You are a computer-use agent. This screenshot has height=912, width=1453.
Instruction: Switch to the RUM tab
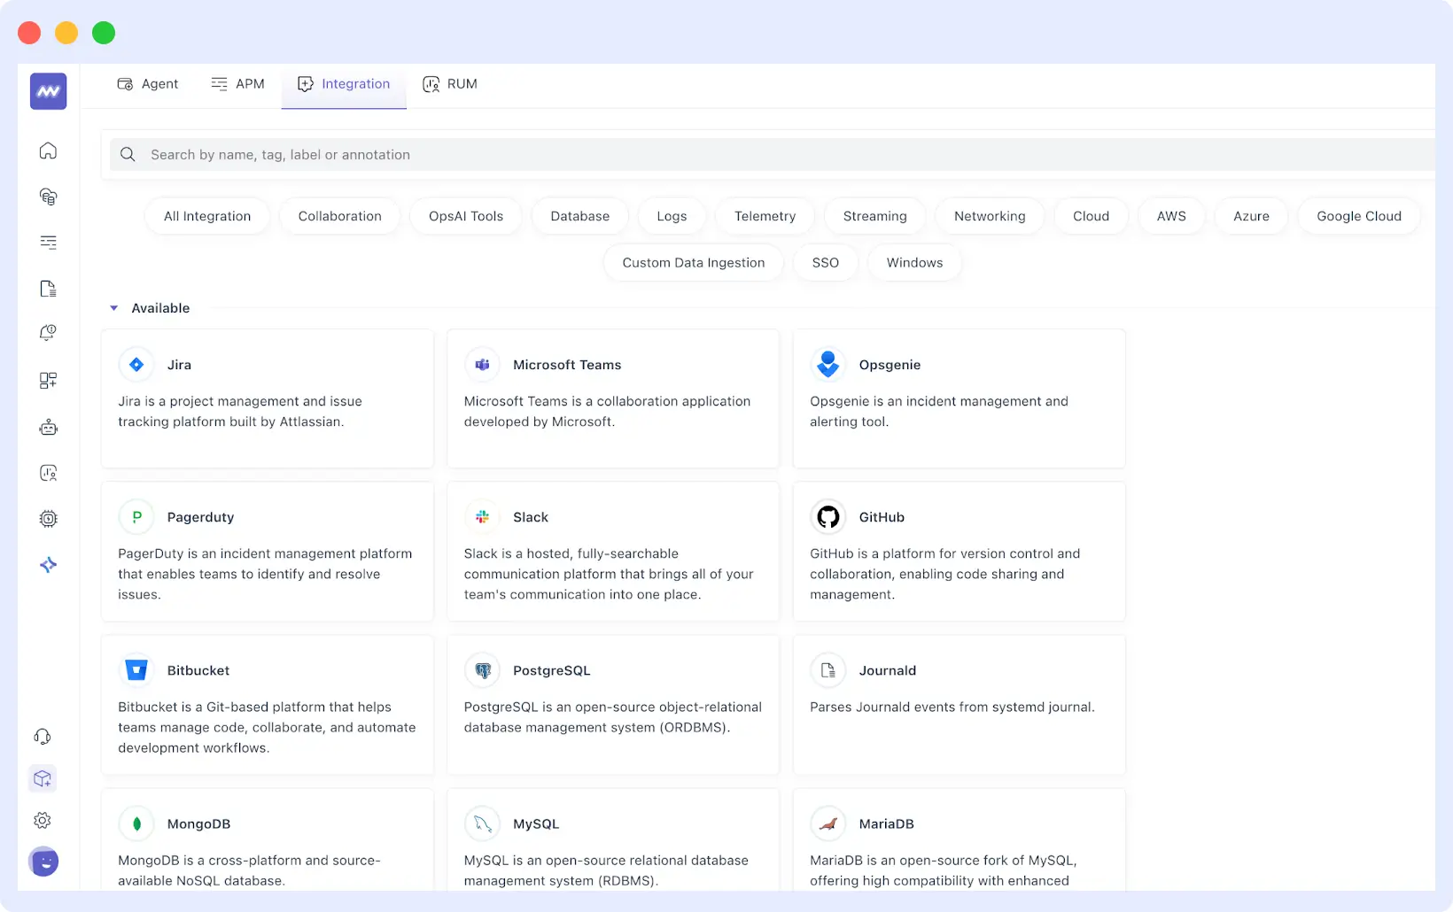pyautogui.click(x=450, y=84)
